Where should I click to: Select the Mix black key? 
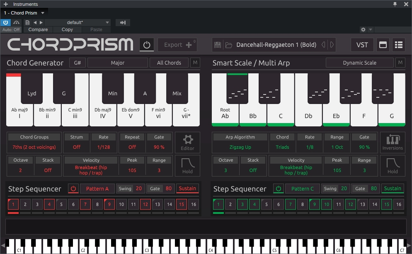click(x=177, y=88)
